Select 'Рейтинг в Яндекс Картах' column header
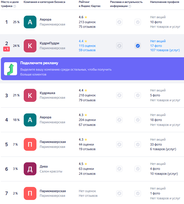This screenshot has width=184, height=204. (x=90, y=4)
